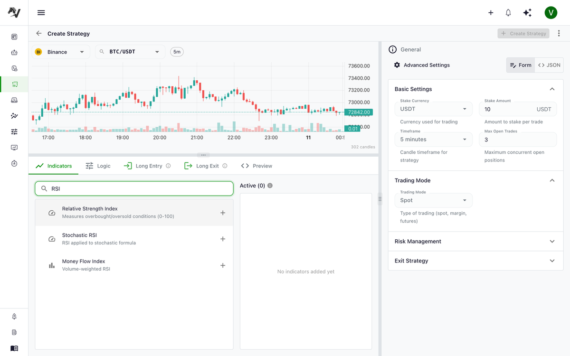570x356 pixels.
Task: Click the 72842.00 current price label
Action: click(359, 112)
